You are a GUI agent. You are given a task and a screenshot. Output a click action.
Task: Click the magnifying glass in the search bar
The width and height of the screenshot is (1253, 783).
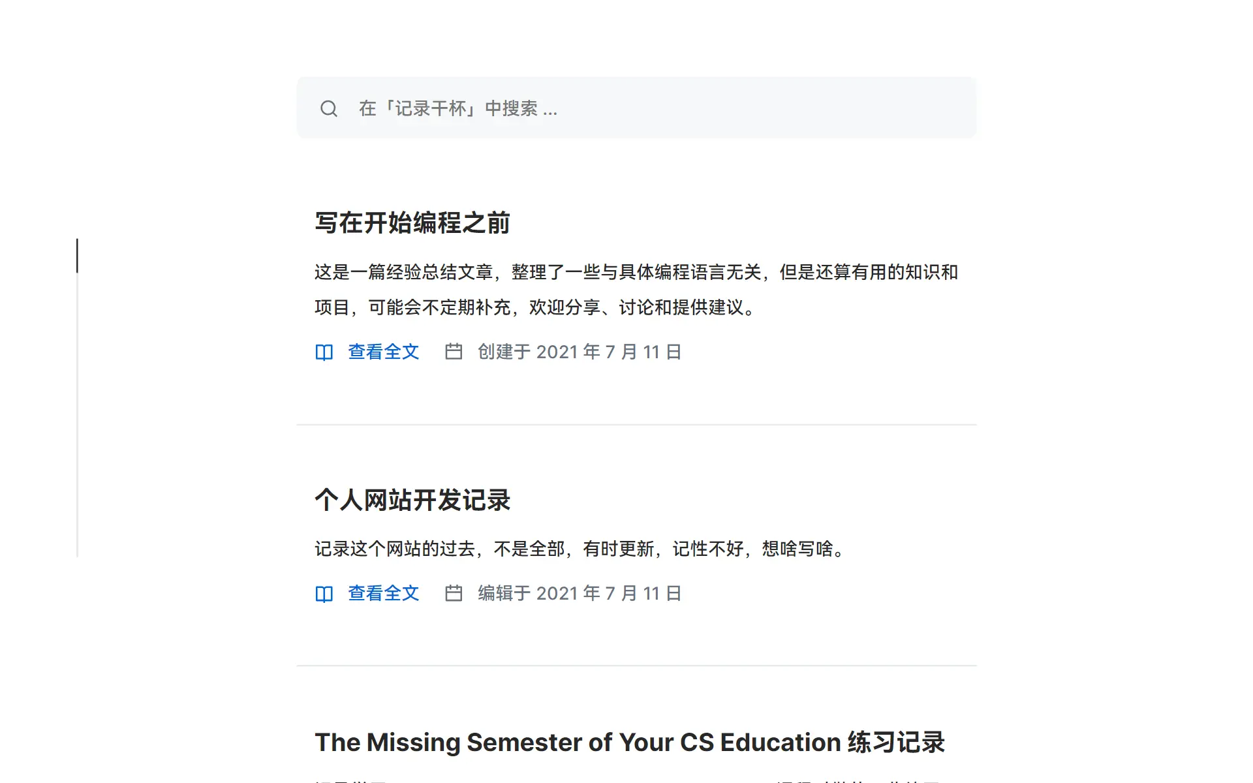[x=329, y=108]
